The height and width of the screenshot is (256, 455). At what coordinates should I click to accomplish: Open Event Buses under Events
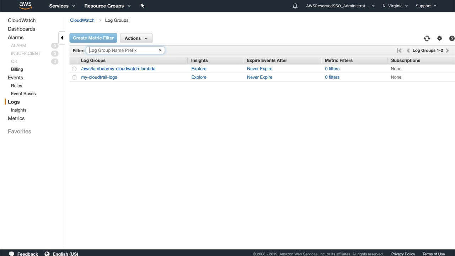tap(23, 94)
